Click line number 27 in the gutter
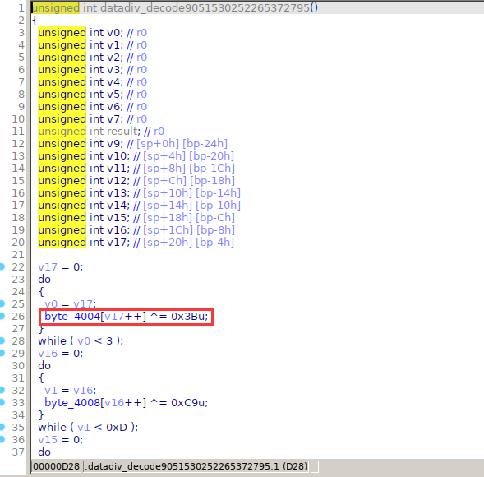This screenshot has height=477, width=484. click(18, 329)
